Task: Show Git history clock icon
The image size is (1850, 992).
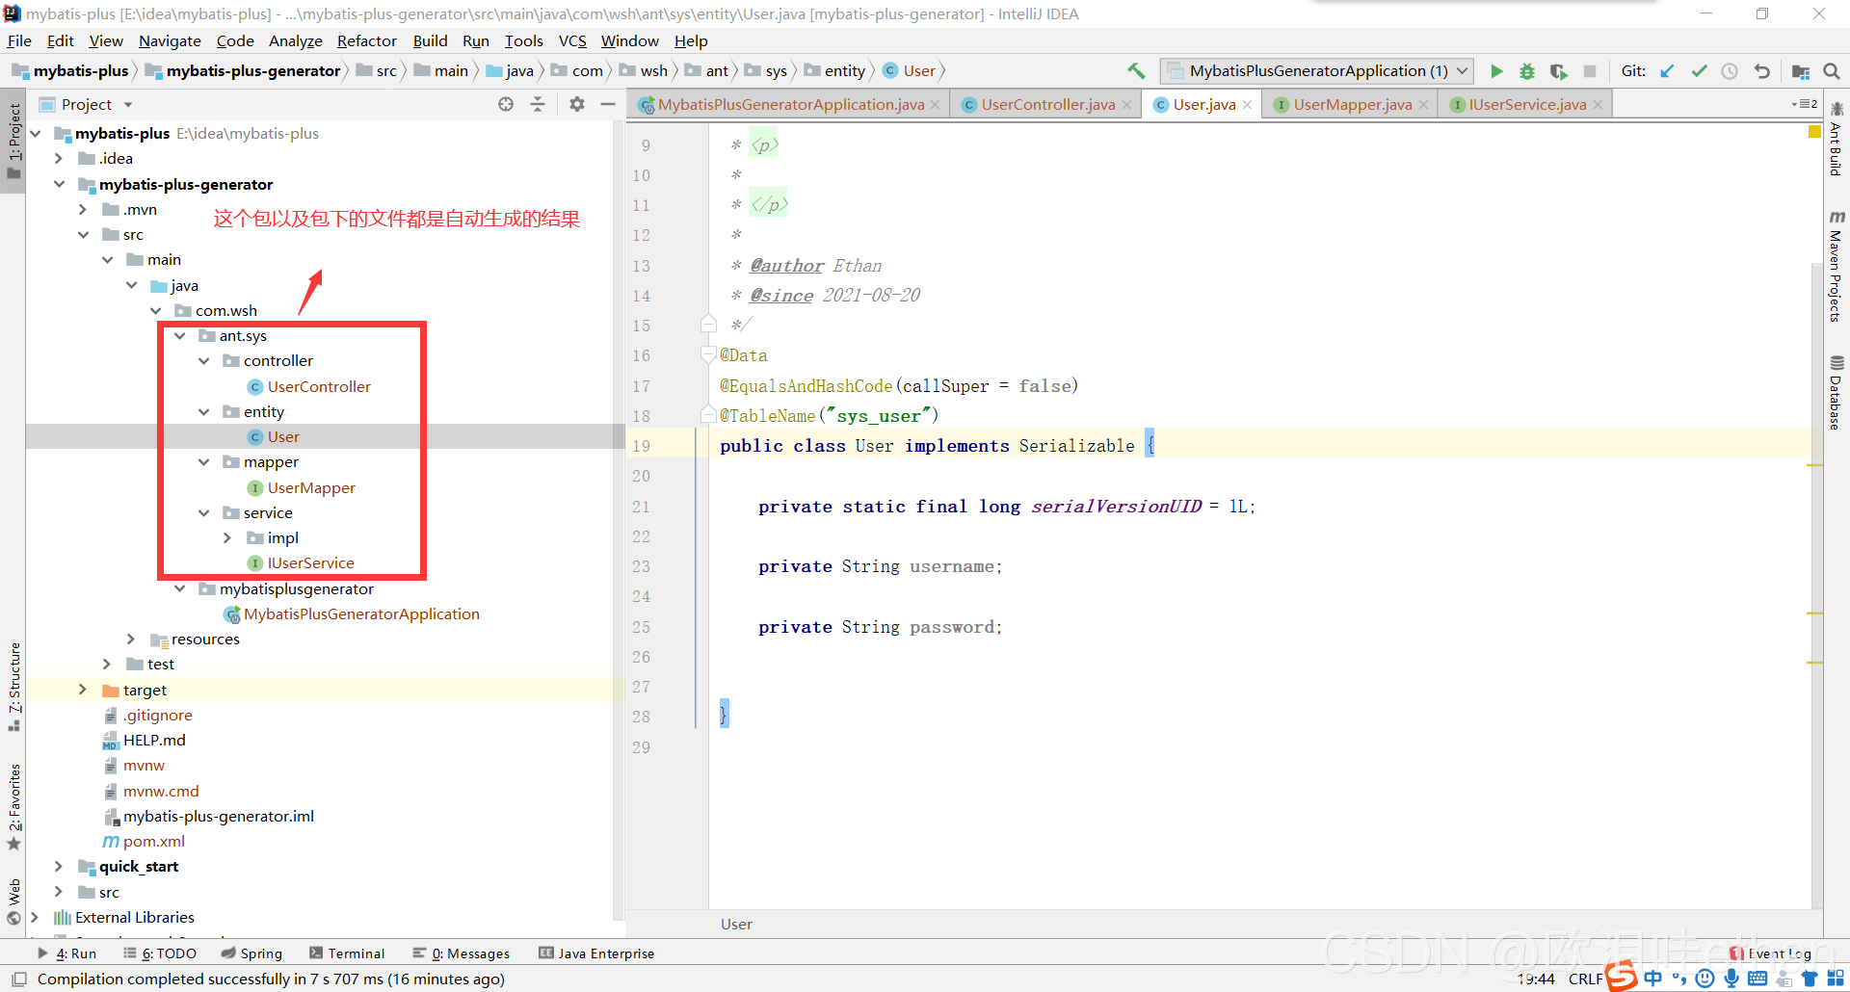Action: [x=1730, y=71]
